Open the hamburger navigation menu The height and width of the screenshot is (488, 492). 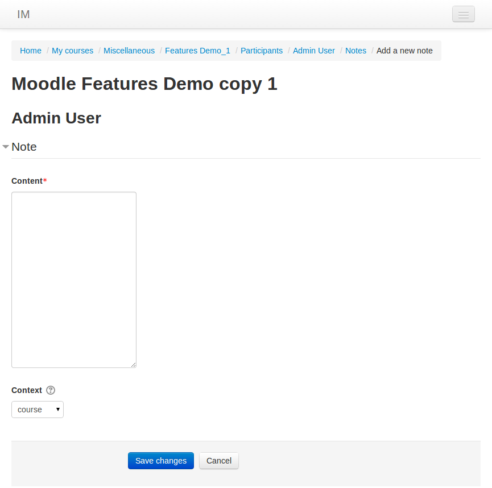(x=463, y=14)
